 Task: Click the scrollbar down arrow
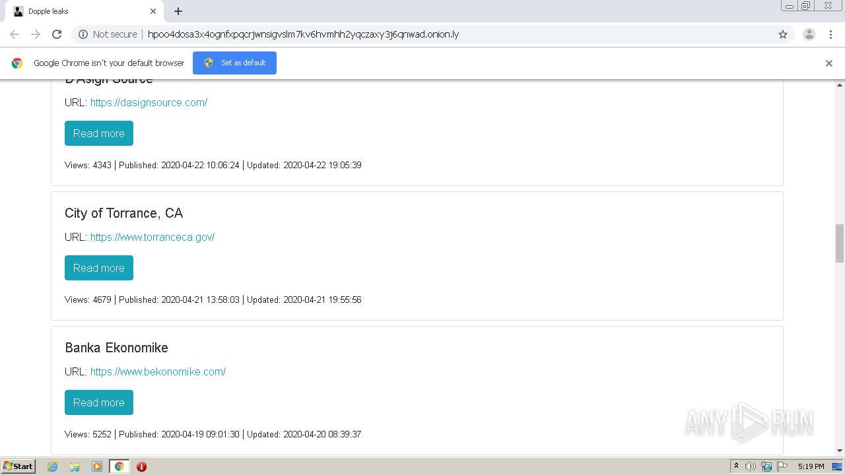pos(840,451)
